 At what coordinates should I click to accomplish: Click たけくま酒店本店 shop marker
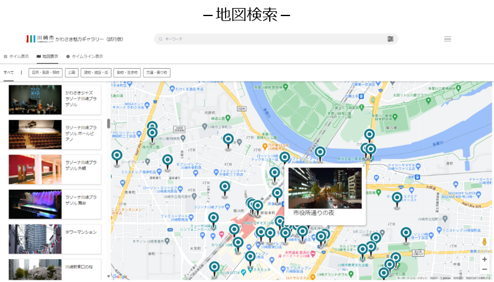pyautogui.click(x=172, y=89)
